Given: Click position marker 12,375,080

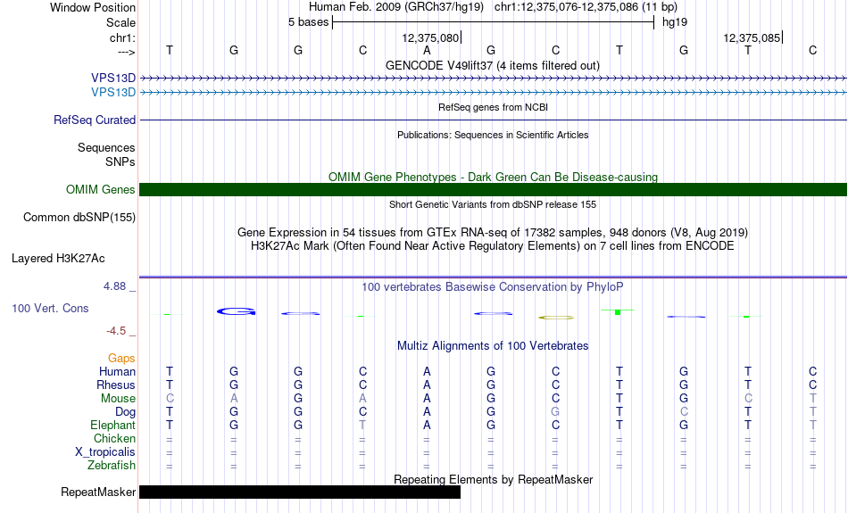Looking at the screenshot, I should pos(430,37).
